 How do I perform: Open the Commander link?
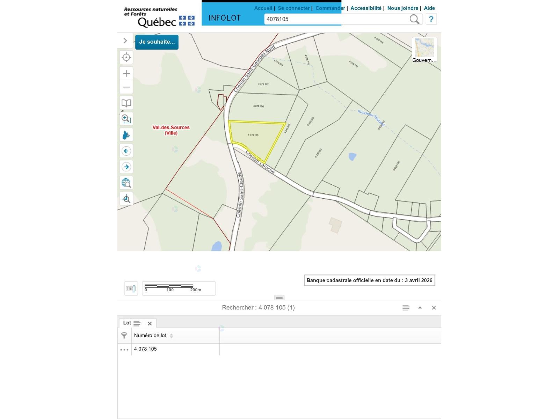point(330,8)
